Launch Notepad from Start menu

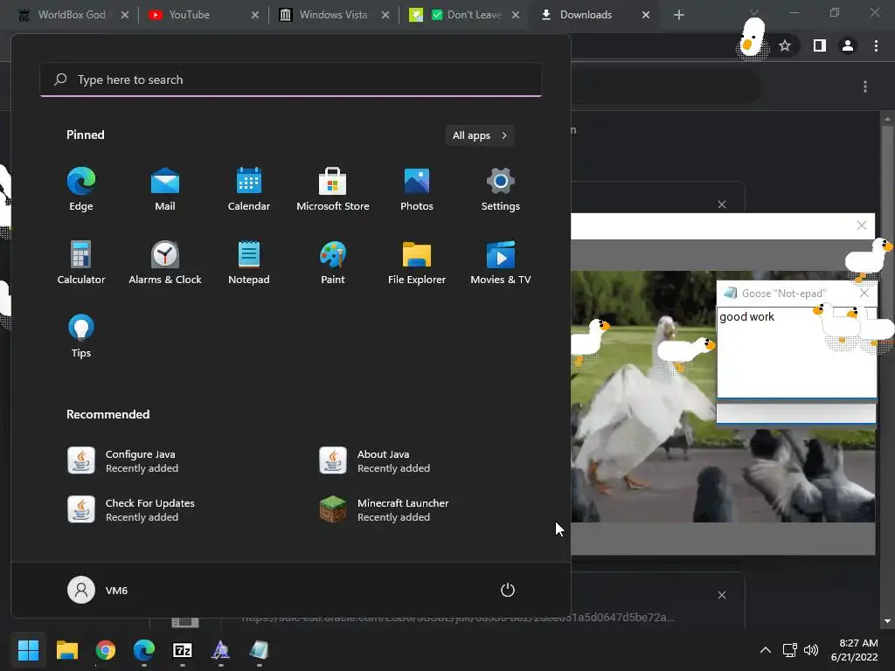[x=249, y=263]
